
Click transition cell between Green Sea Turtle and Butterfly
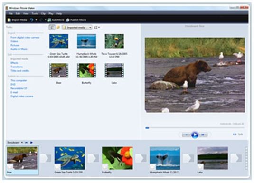click(x=94, y=158)
